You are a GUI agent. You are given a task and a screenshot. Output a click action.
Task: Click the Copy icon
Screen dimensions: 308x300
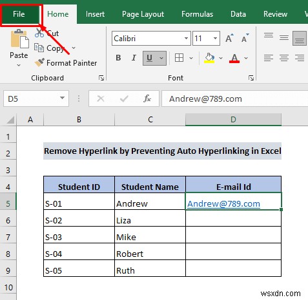pos(39,48)
